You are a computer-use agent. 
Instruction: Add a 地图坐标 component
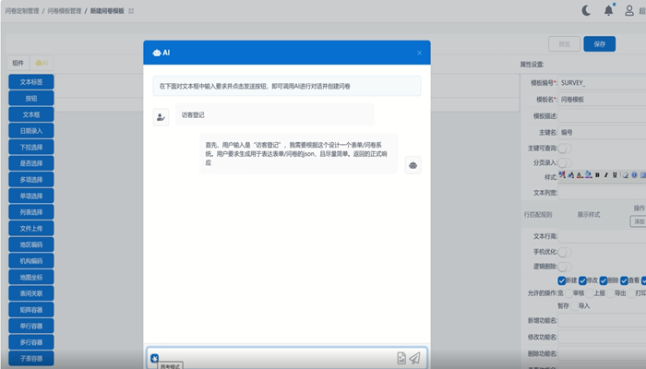point(31,277)
